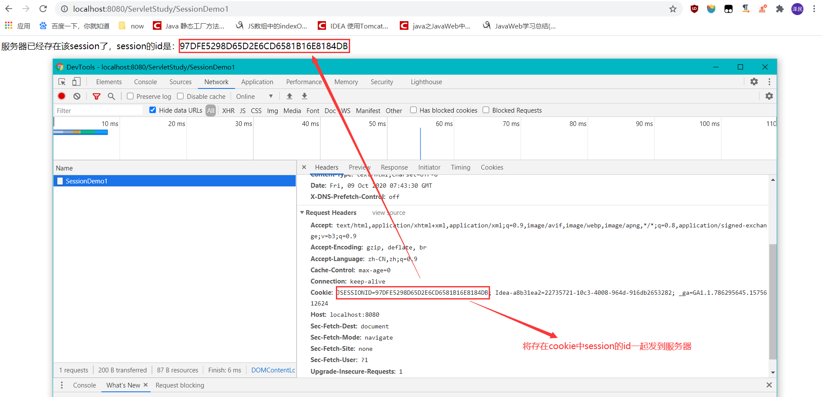The image size is (822, 397).
Task: Click the Name column header
Action: coord(174,168)
